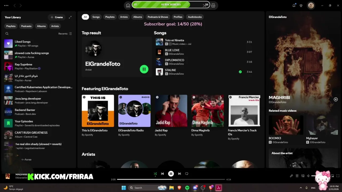The image size is (342, 192).
Task: Open Friend Activity people icon
Action: tap(301, 5)
